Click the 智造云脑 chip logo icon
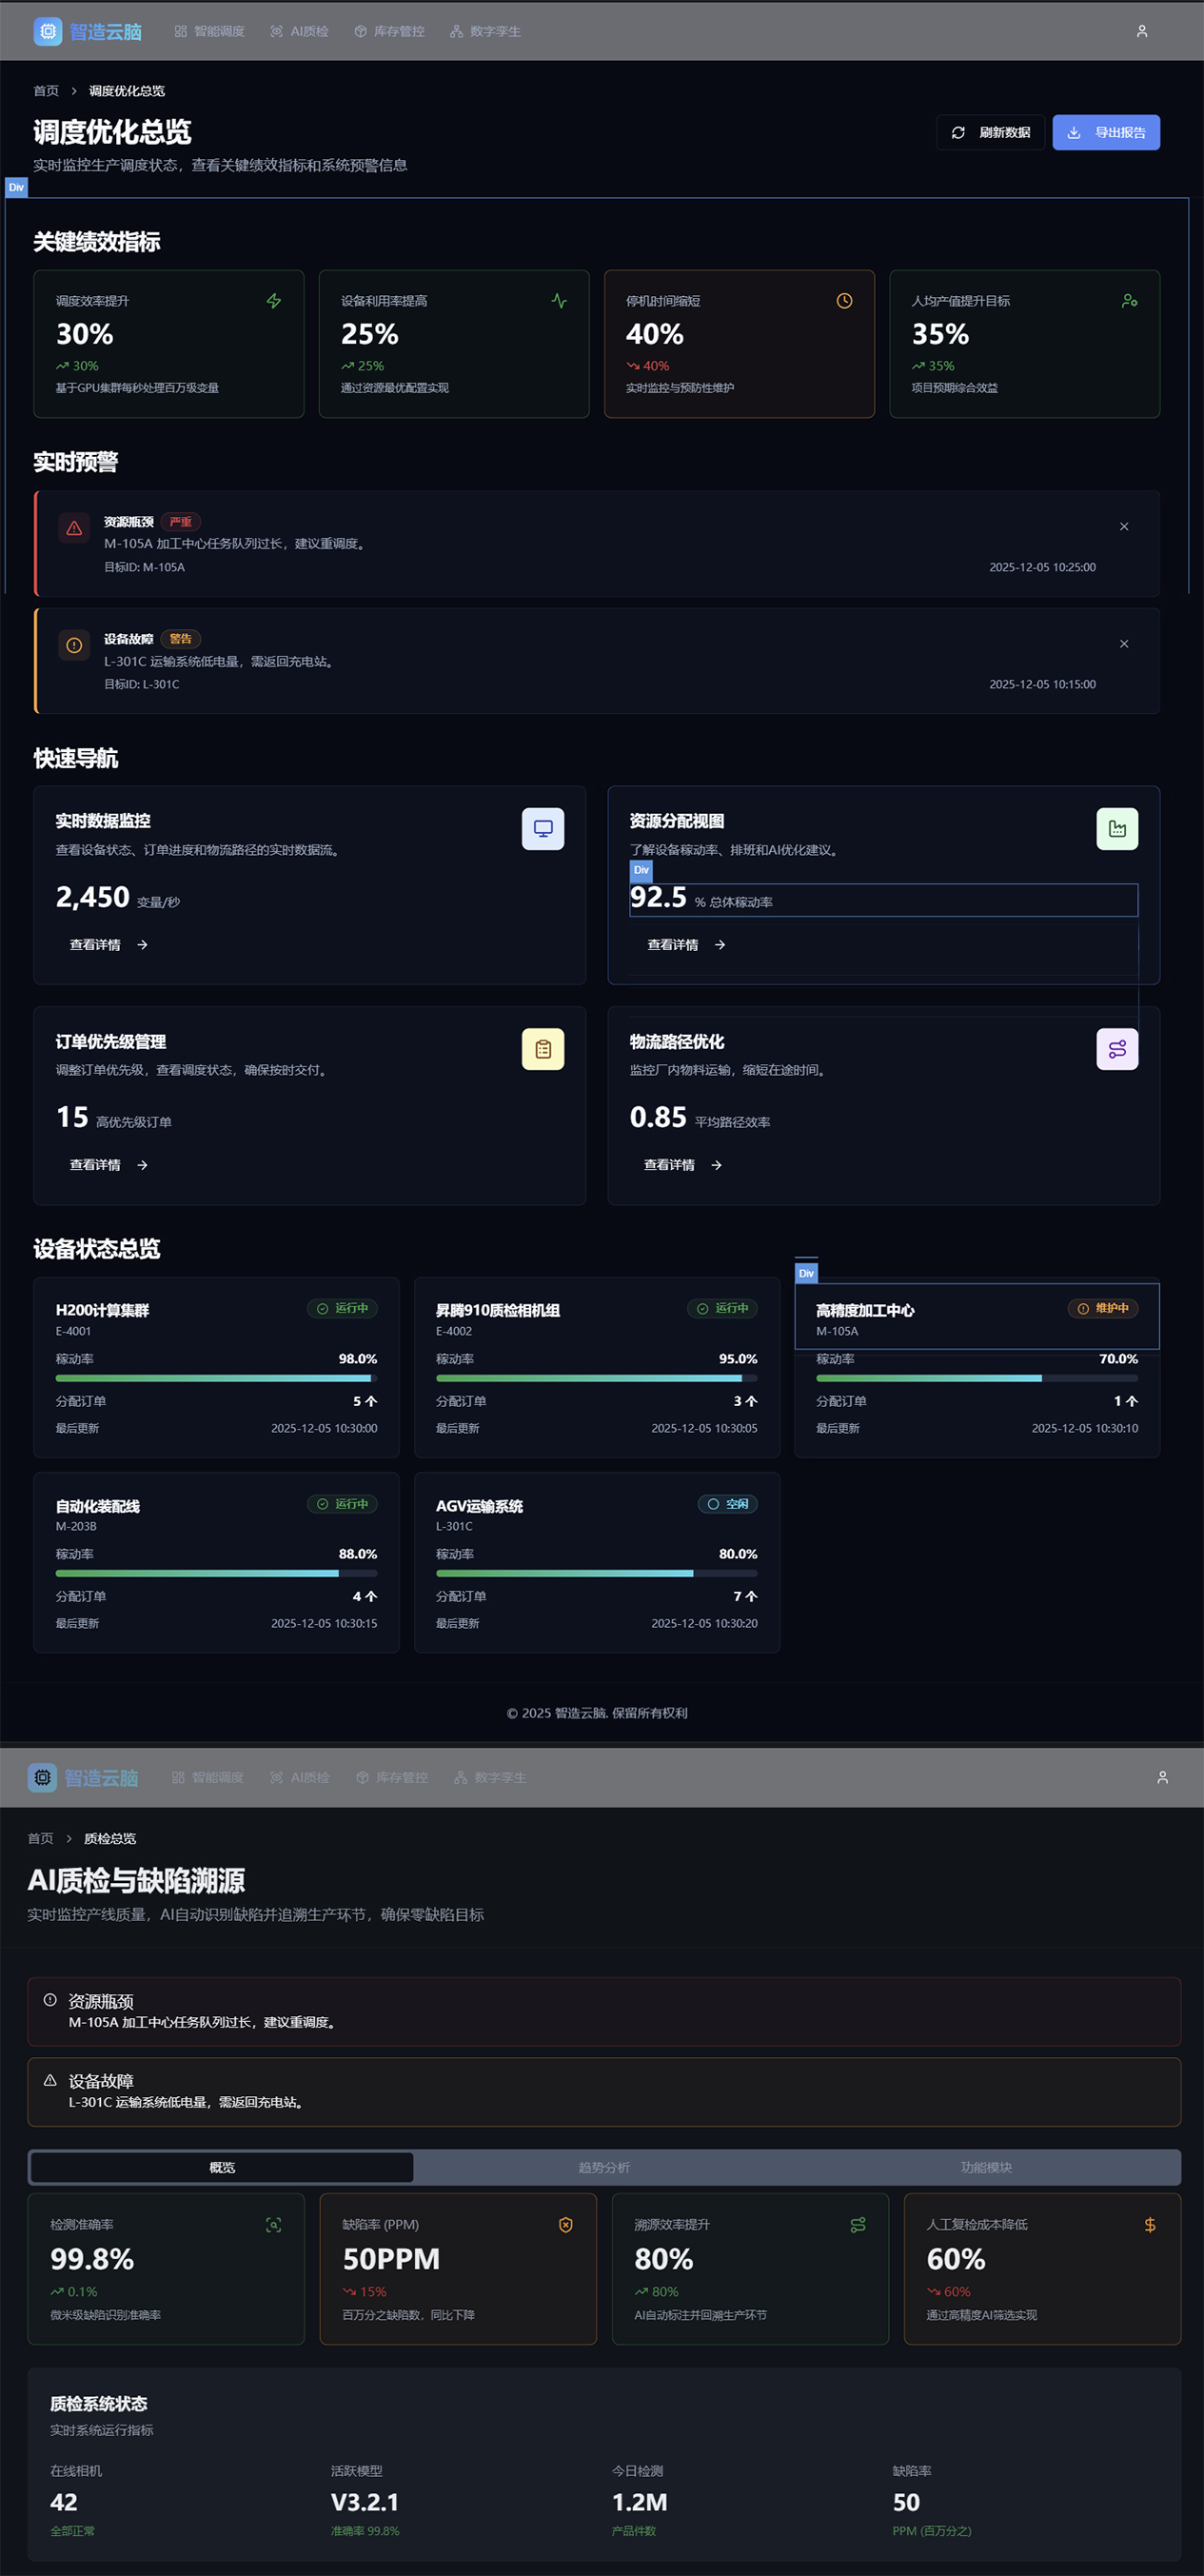This screenshot has height=2576, width=1204. click(x=47, y=31)
